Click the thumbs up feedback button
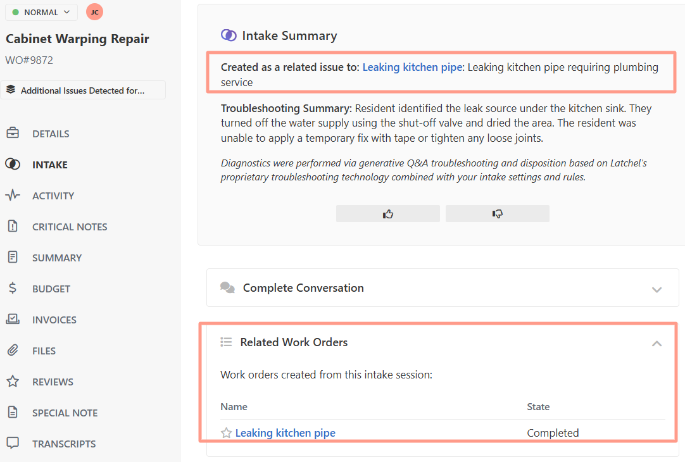This screenshot has width=685, height=462. pyautogui.click(x=388, y=214)
